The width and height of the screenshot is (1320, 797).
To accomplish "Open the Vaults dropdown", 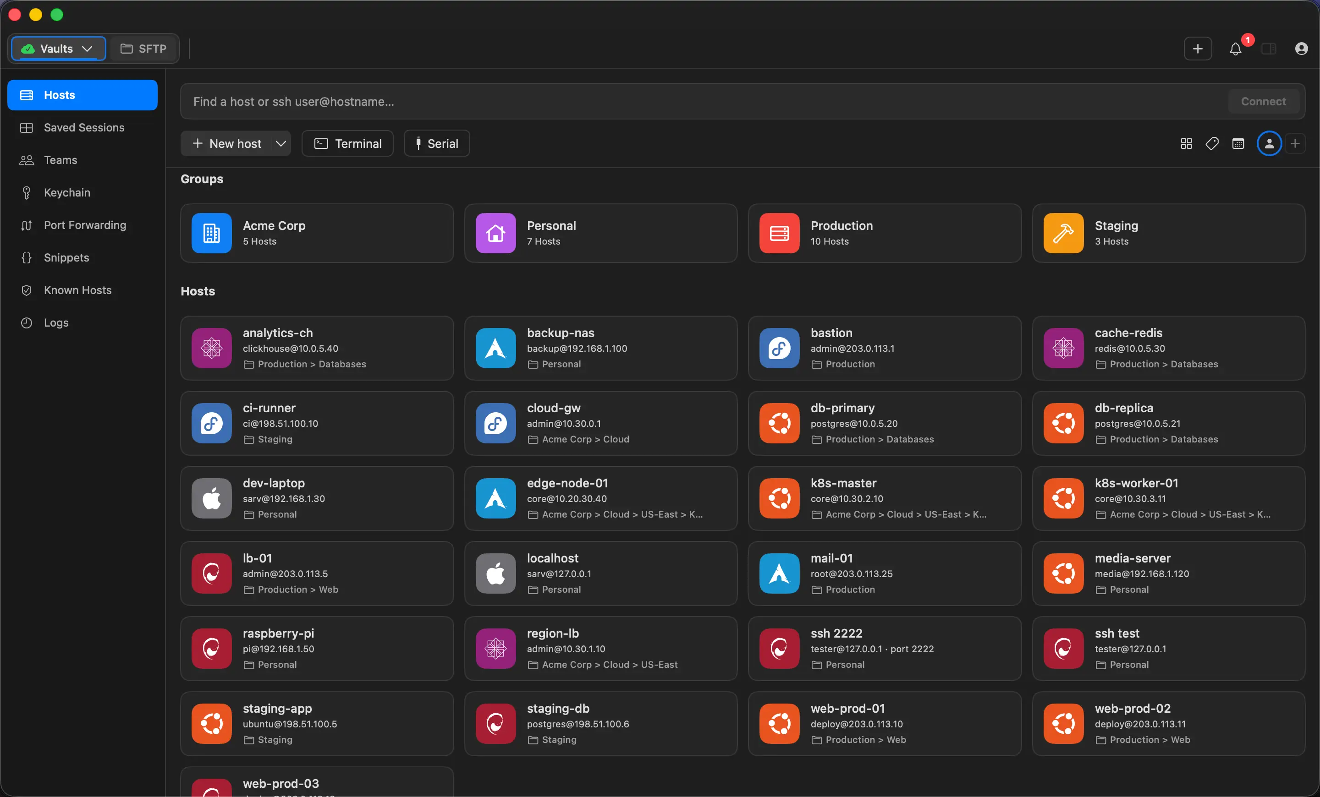I will pyautogui.click(x=58, y=49).
